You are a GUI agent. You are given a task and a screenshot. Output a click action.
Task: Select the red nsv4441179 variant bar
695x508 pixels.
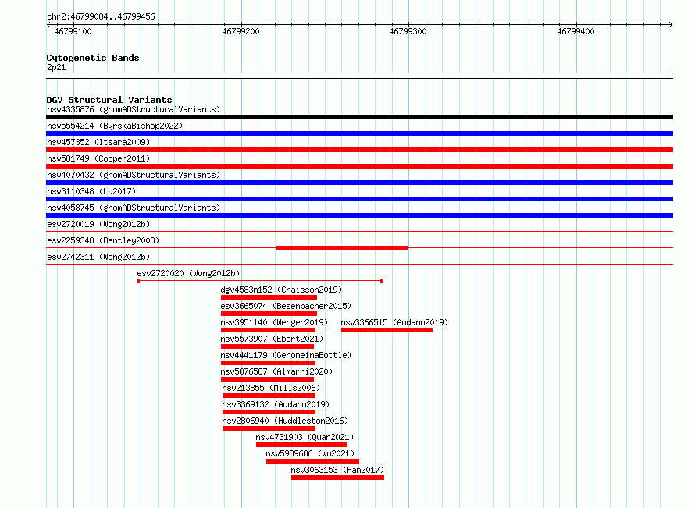pos(268,363)
